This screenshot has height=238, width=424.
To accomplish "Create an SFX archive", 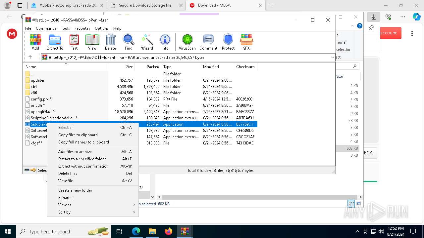I will [246, 42].
